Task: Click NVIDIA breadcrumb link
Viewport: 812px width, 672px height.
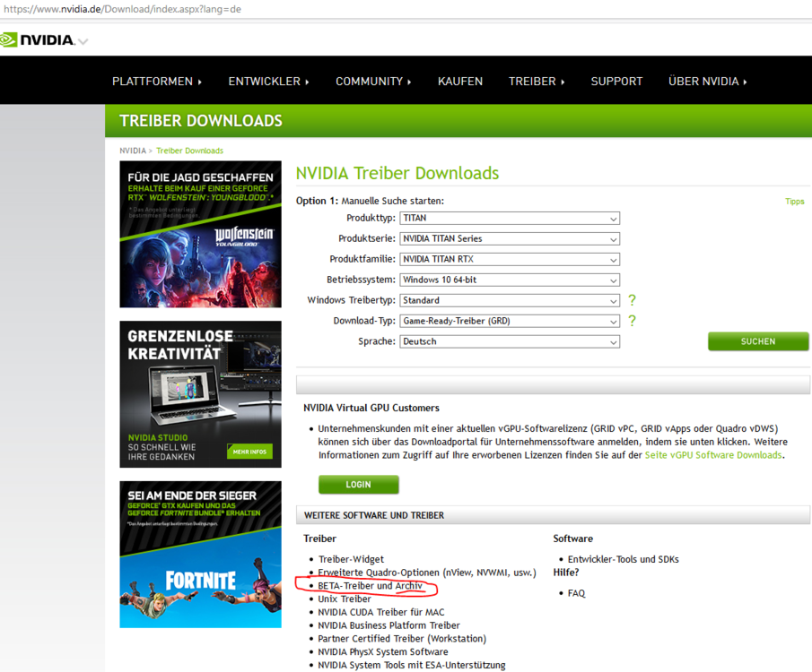Action: [x=133, y=151]
